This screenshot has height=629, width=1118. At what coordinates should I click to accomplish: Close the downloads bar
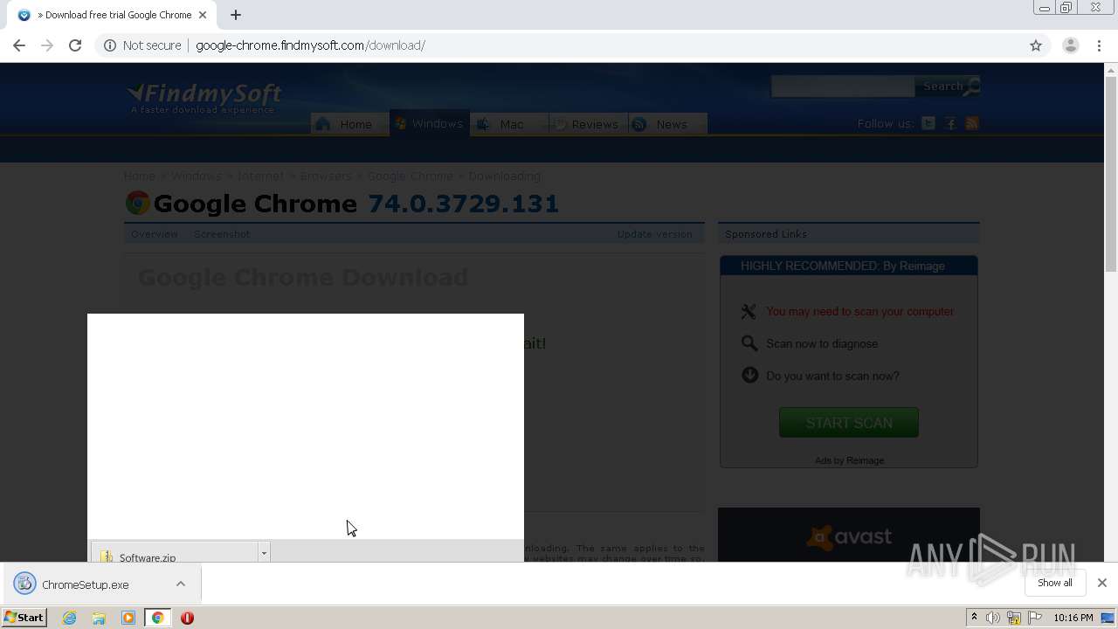(x=1101, y=583)
